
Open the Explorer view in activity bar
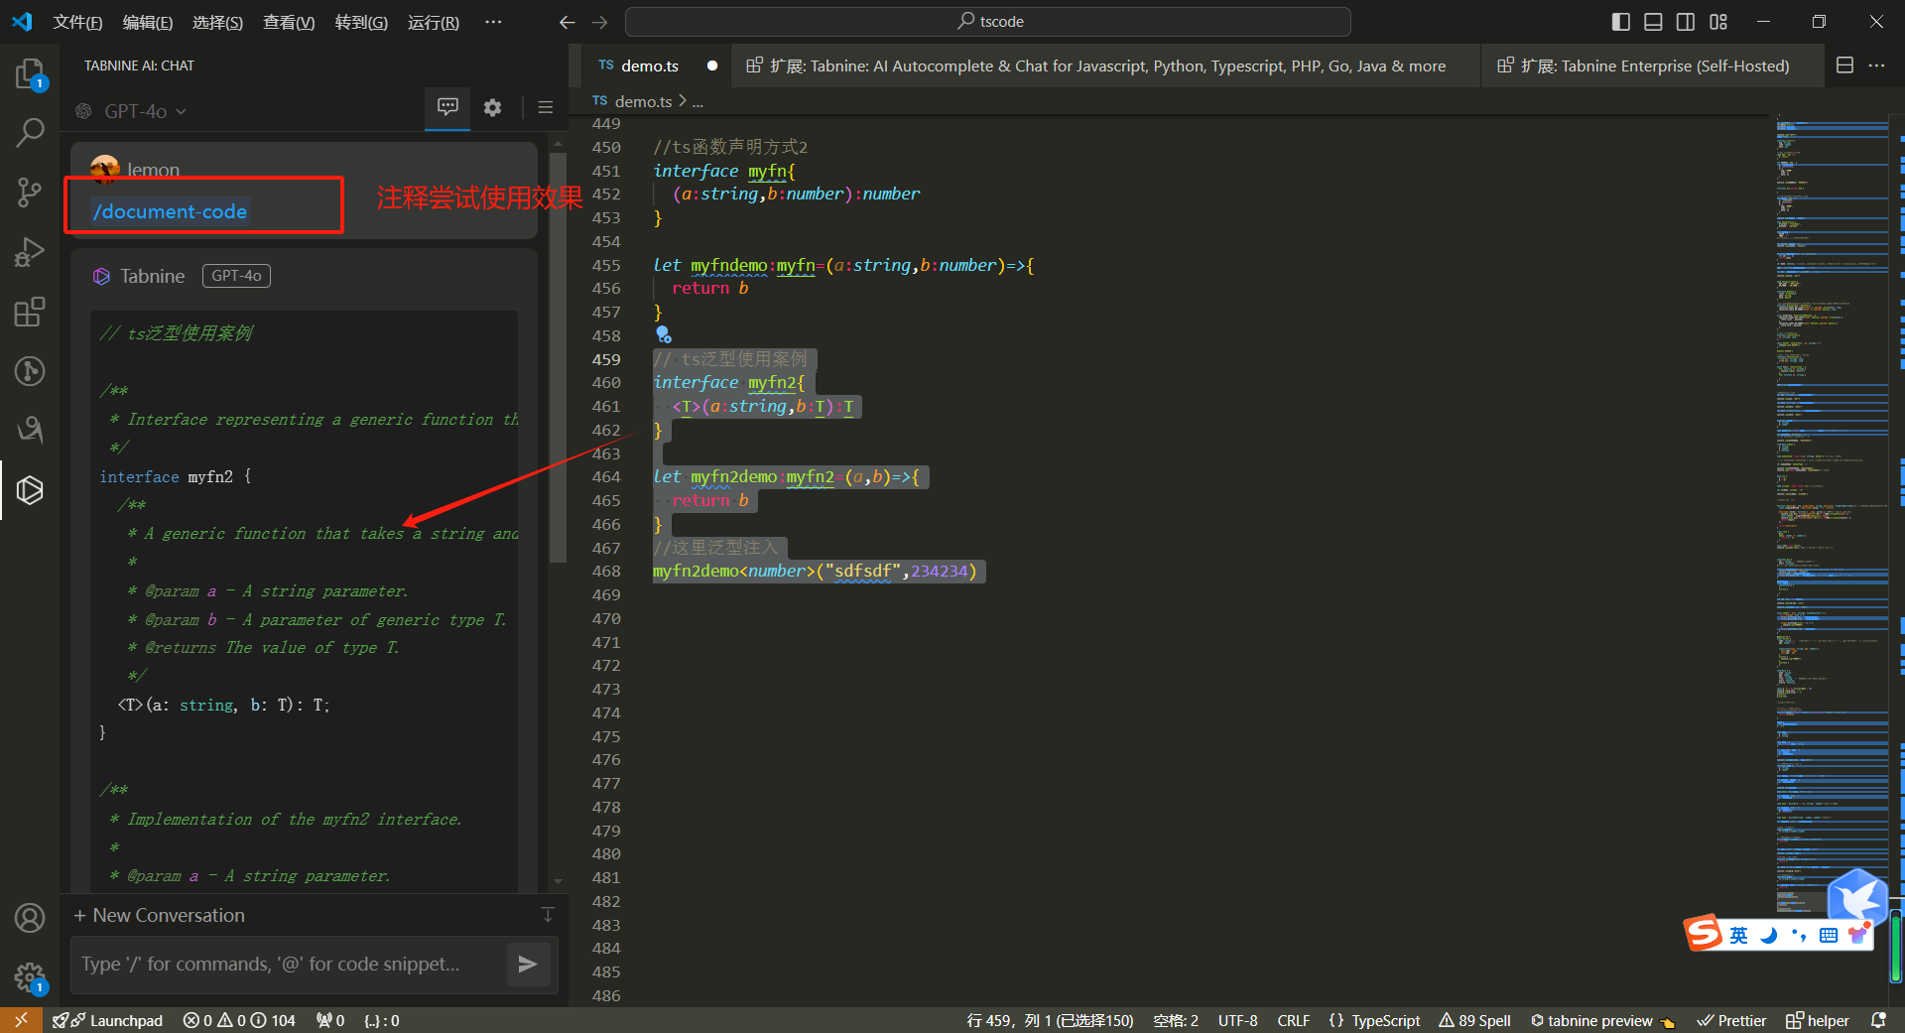click(30, 74)
